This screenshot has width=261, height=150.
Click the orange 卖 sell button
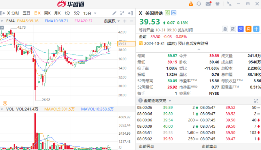248,29
